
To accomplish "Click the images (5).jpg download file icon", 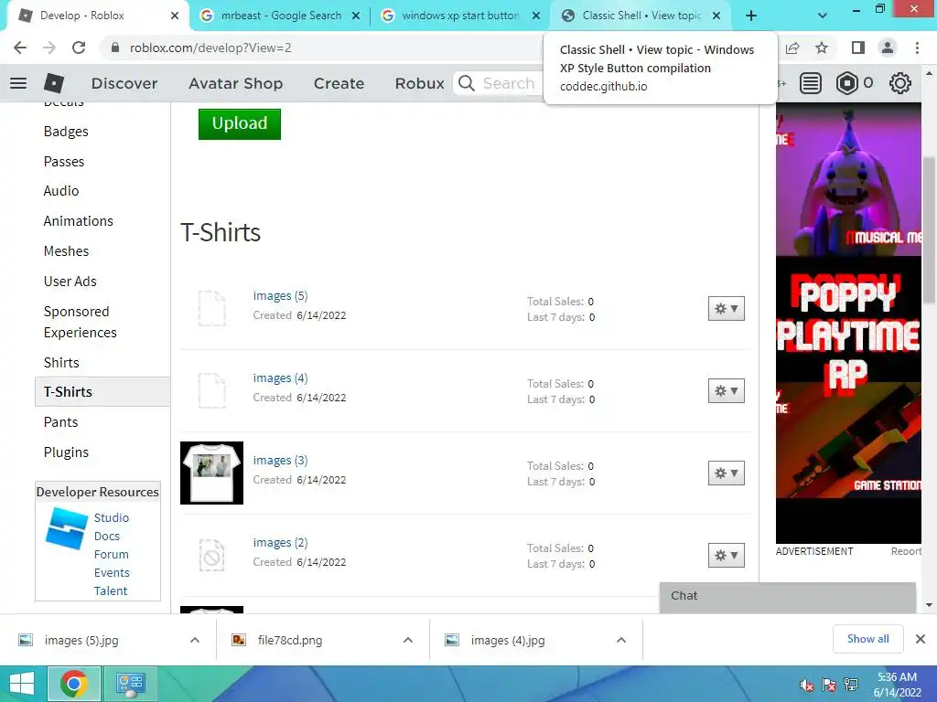I will (26, 640).
